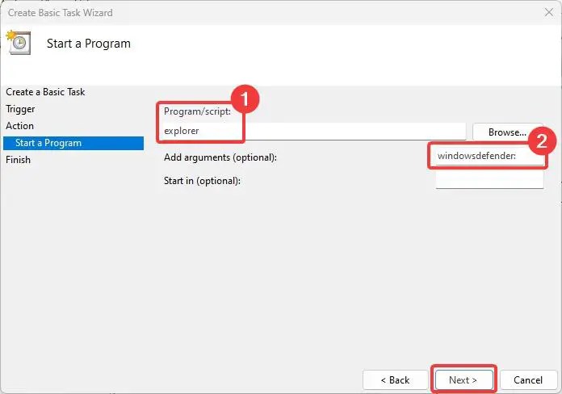Screen dimensions: 562x394
Task: Close the wizard with the X button
Action: point(549,13)
